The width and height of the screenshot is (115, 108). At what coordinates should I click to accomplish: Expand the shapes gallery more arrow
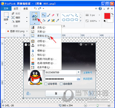pyautogui.click(x=81, y=21)
